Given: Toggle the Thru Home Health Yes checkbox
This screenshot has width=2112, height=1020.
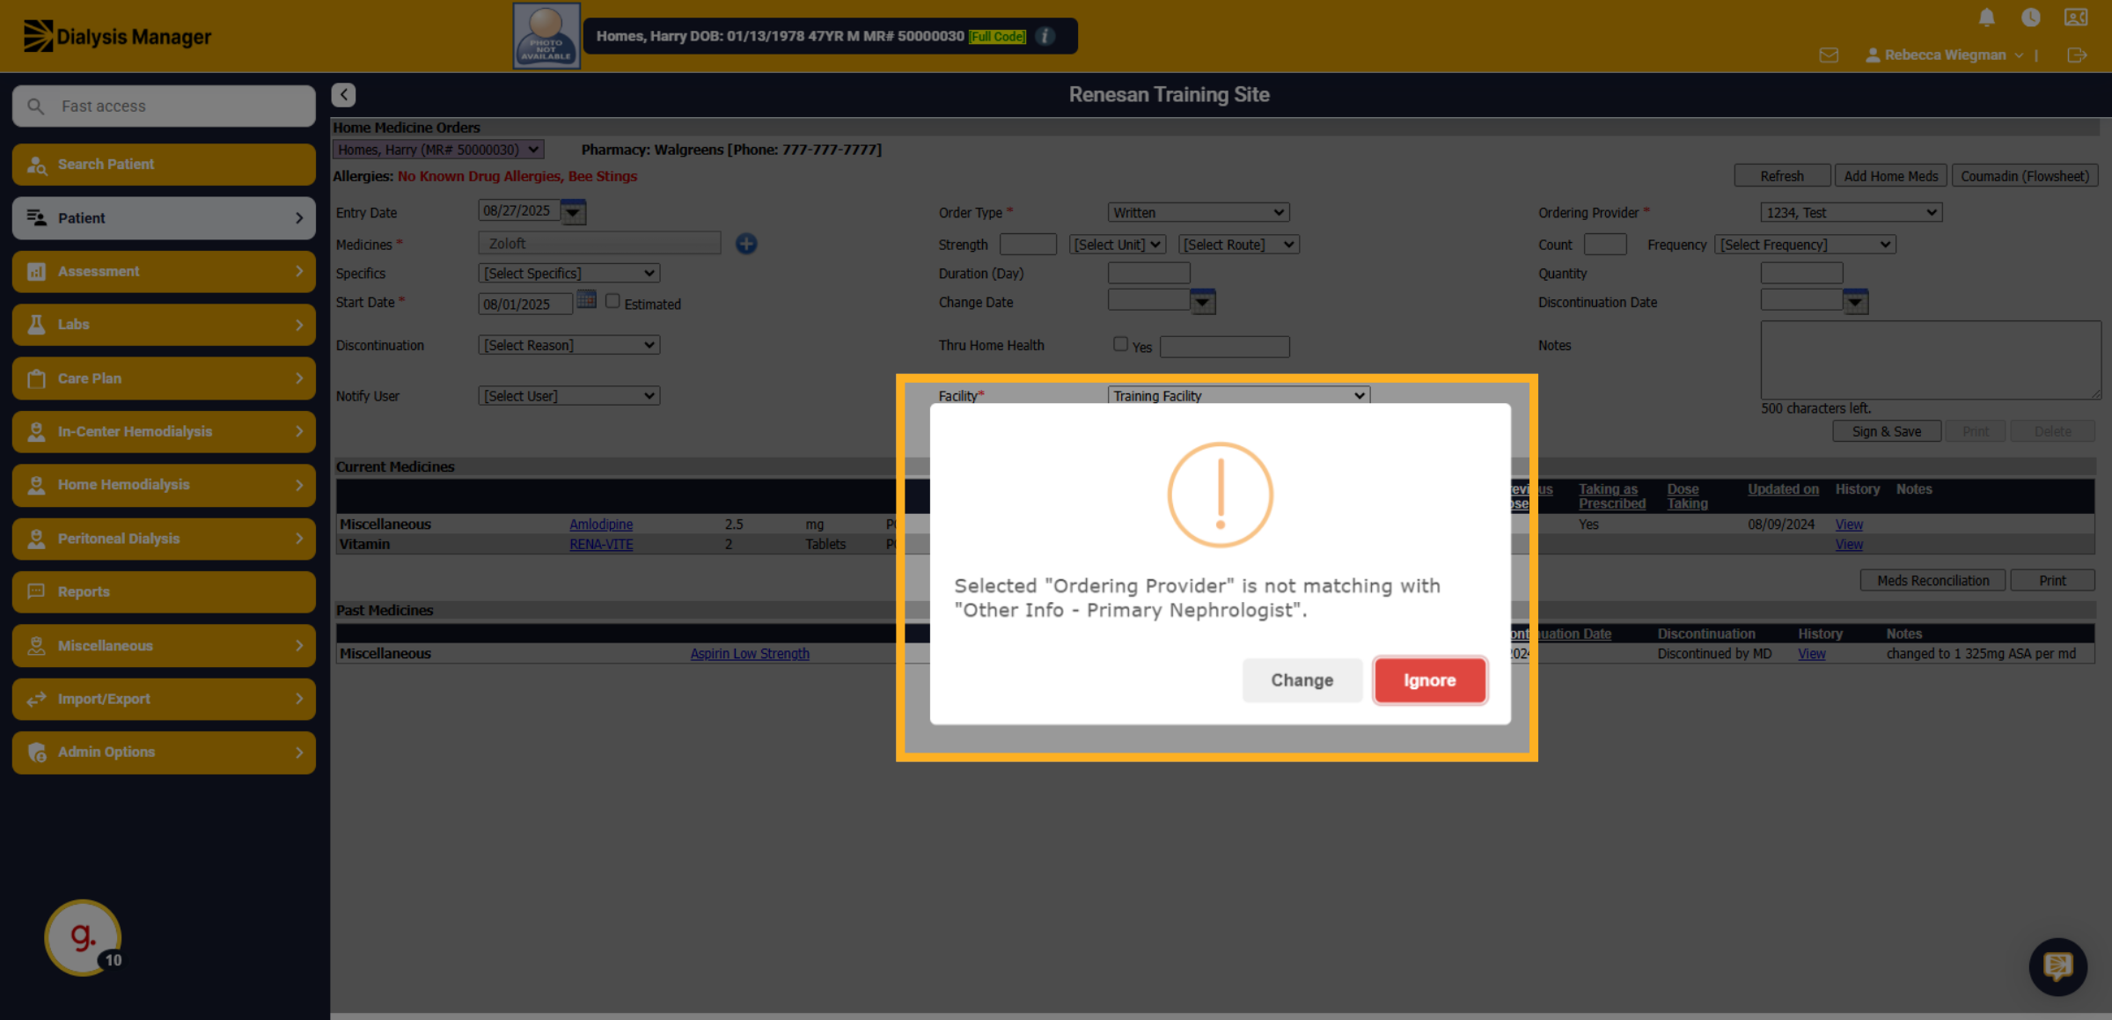Looking at the screenshot, I should point(1120,344).
